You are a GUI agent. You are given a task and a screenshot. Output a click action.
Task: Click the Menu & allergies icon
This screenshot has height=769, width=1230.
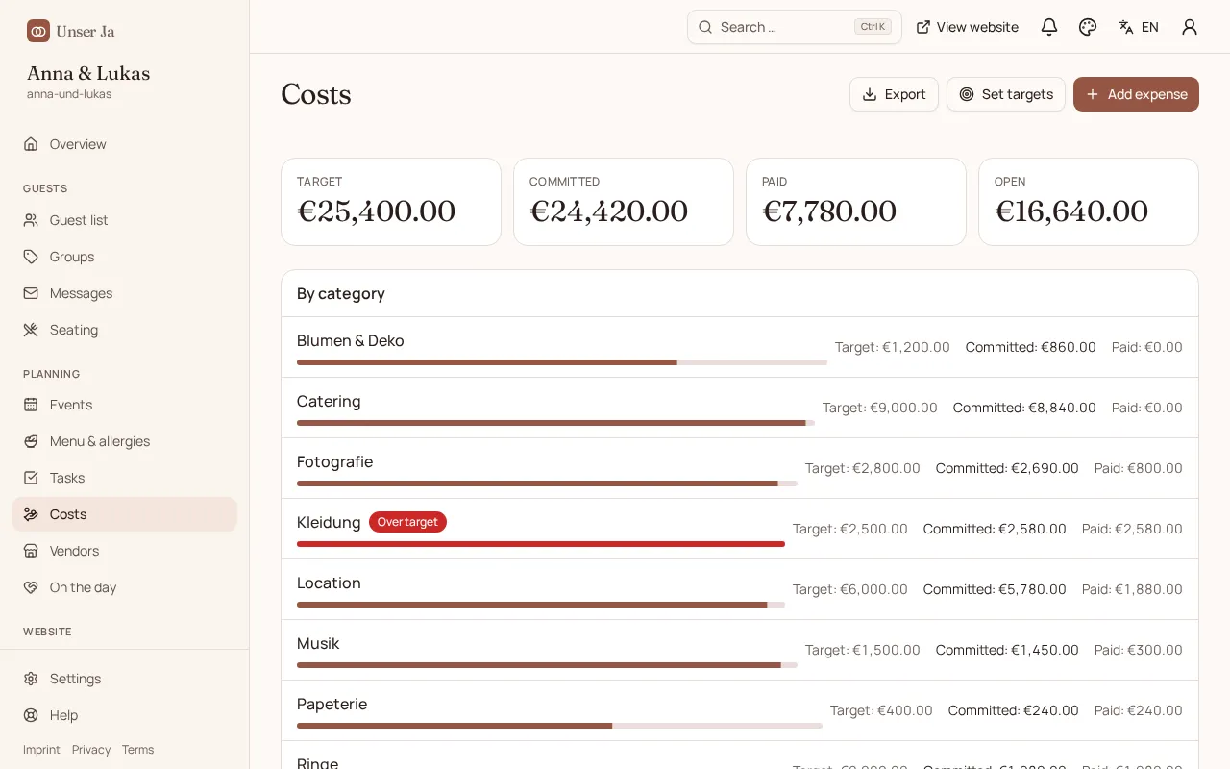coord(31,441)
